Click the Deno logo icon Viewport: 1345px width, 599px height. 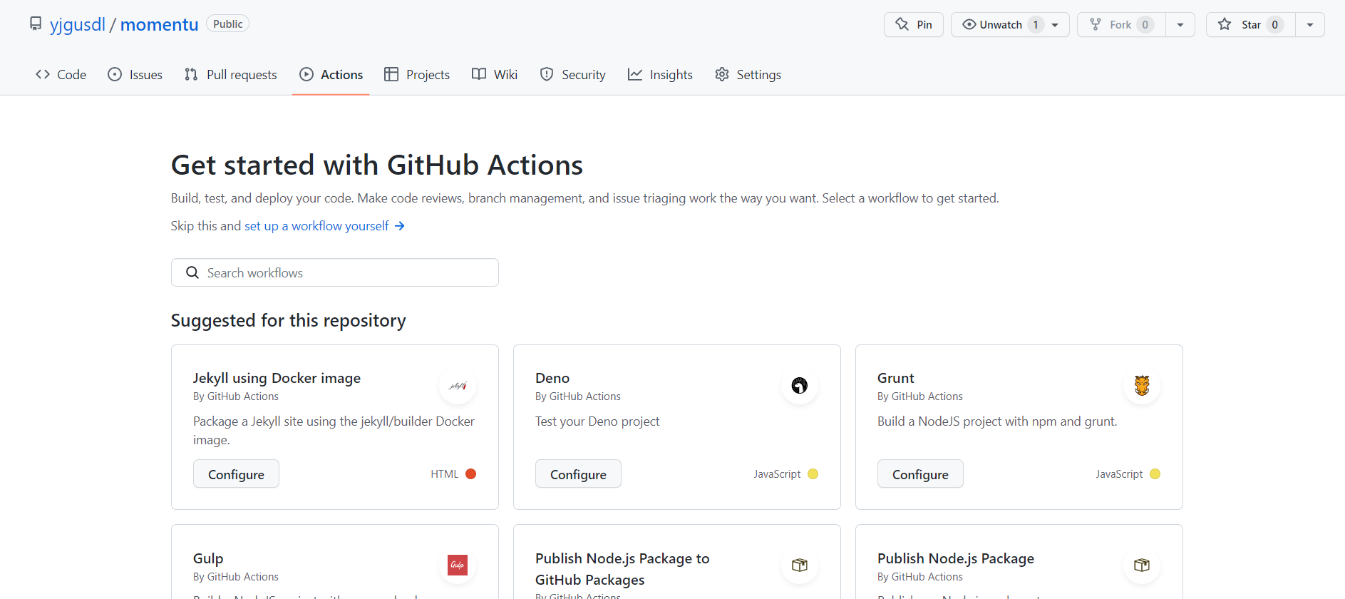(x=800, y=386)
